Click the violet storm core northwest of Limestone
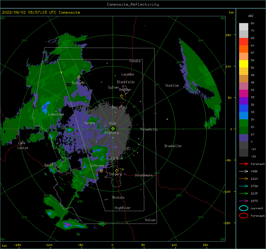 click(45, 107)
